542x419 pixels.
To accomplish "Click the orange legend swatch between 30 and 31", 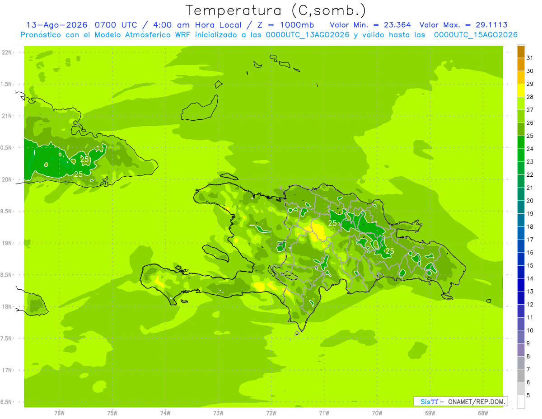I will pyautogui.click(x=521, y=65).
